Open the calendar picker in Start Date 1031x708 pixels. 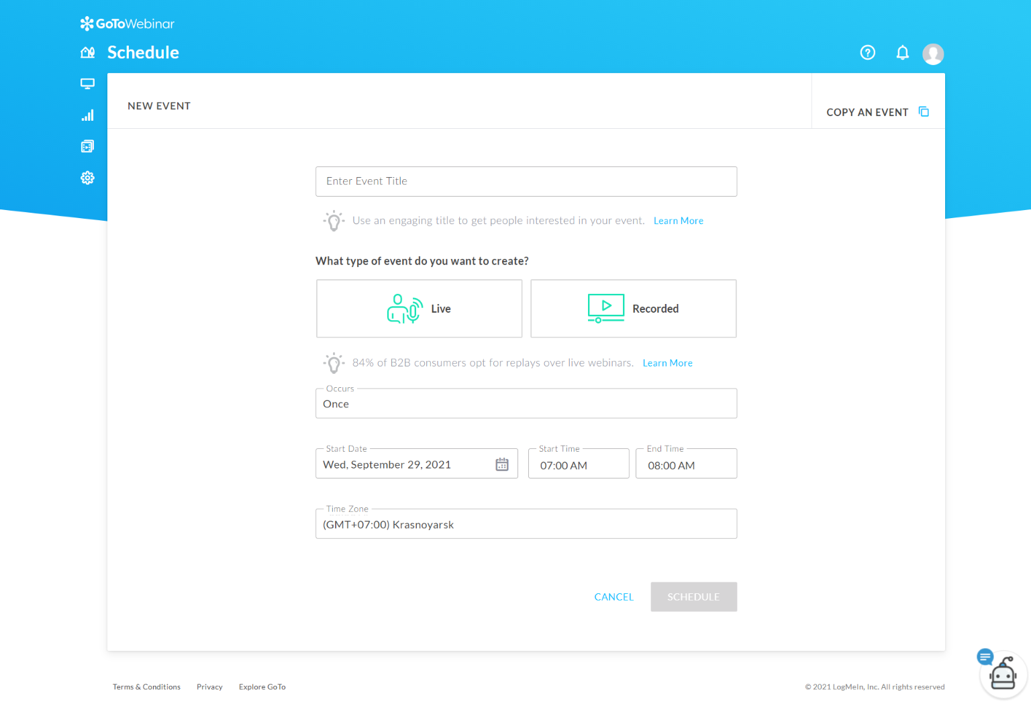(502, 464)
